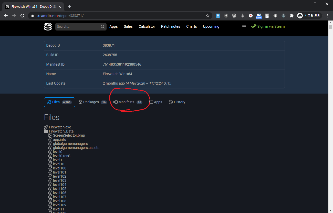Screen dimensions: 333x213
Task: Open Calculator in top navigation
Action: pos(147,26)
